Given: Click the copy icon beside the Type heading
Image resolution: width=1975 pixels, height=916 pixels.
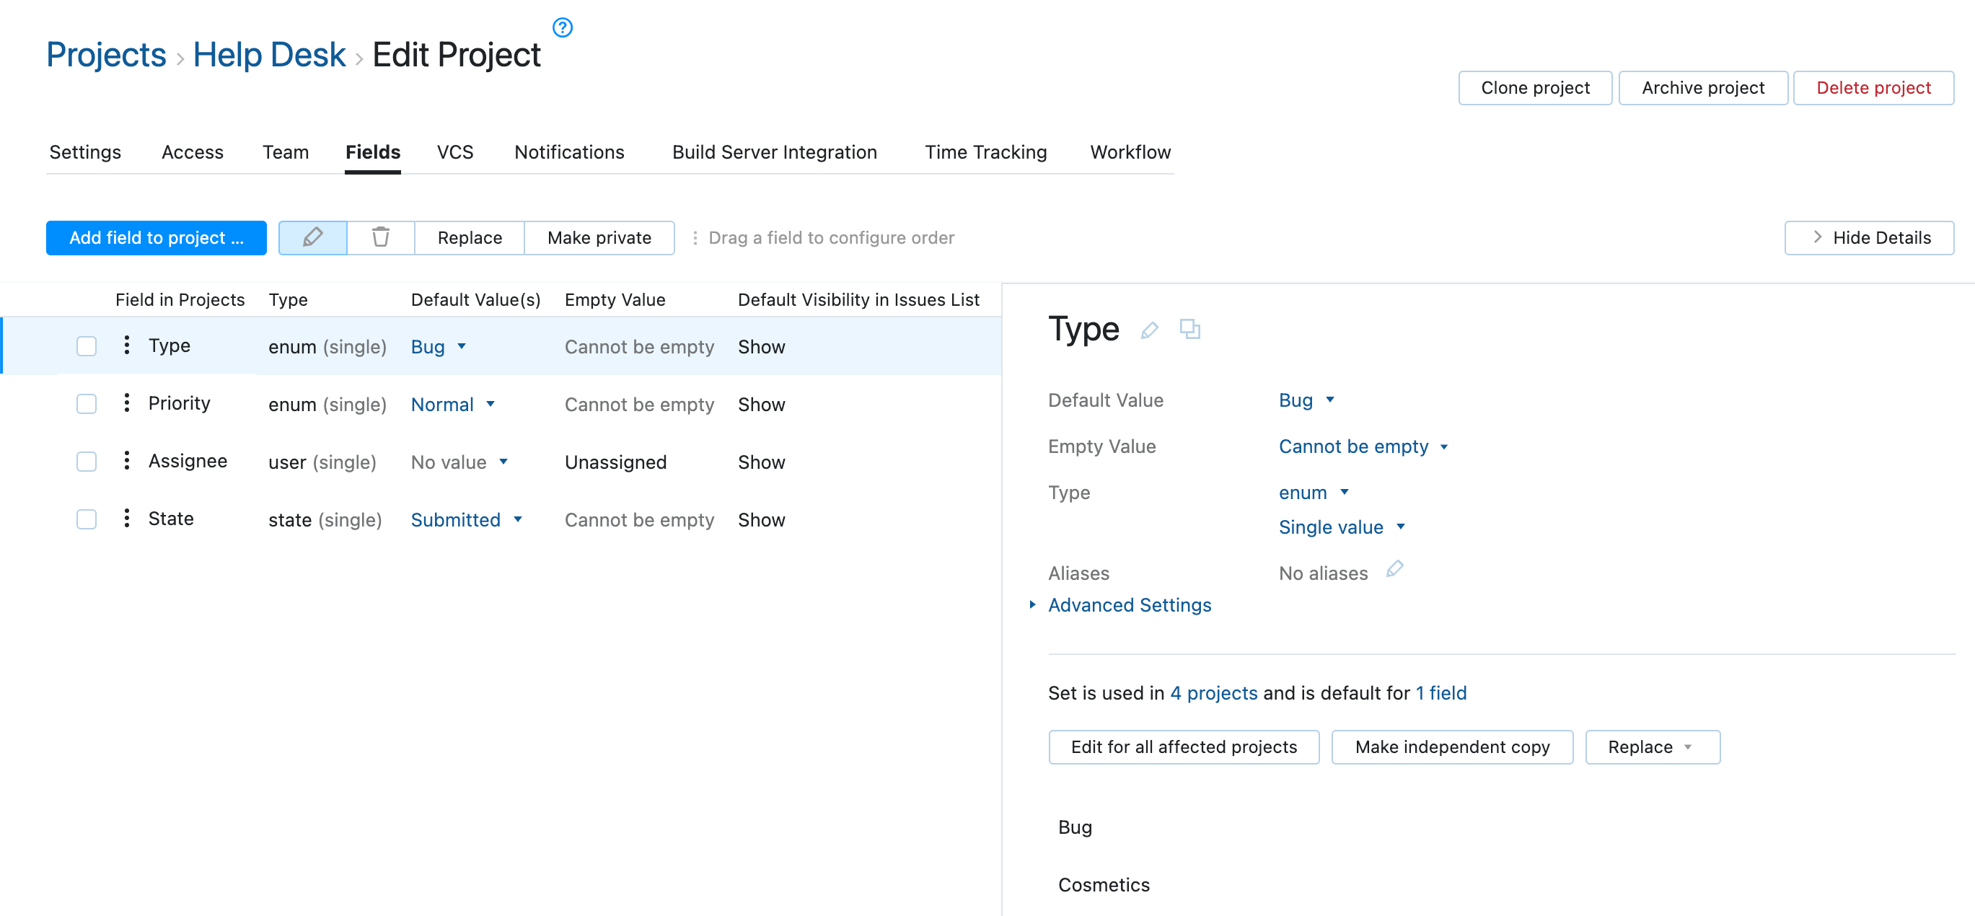Looking at the screenshot, I should [1191, 330].
